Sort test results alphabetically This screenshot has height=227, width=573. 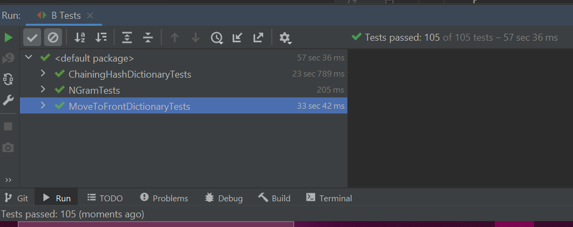point(80,37)
